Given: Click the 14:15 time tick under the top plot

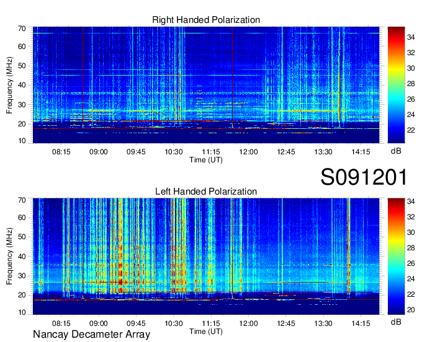Looking at the screenshot, I should [x=361, y=152].
